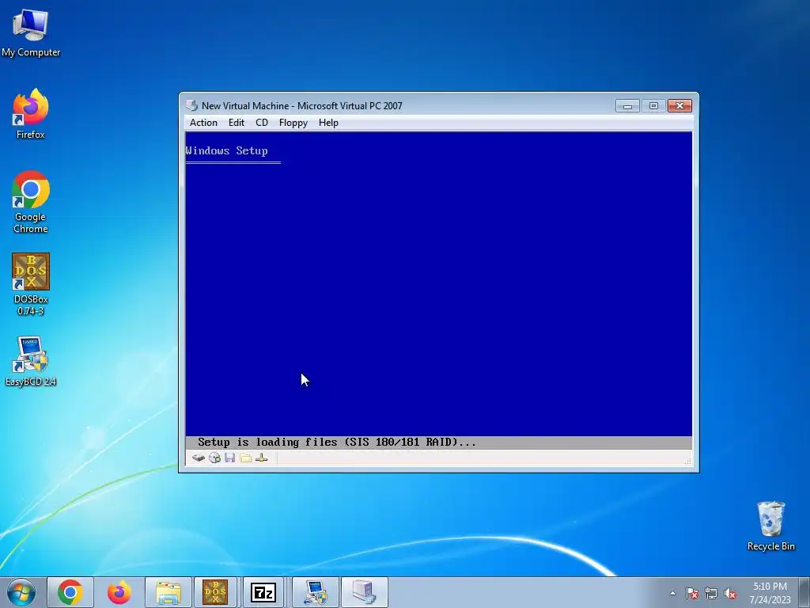This screenshot has width=810, height=608.
Task: Click the window resize grip in Virtual PC
Action: coord(687,461)
